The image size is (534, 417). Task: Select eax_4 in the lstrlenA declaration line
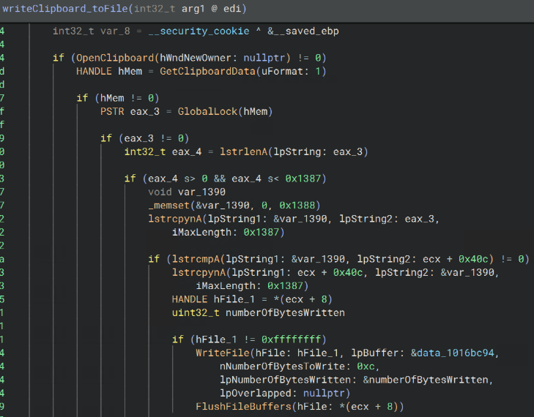click(187, 151)
